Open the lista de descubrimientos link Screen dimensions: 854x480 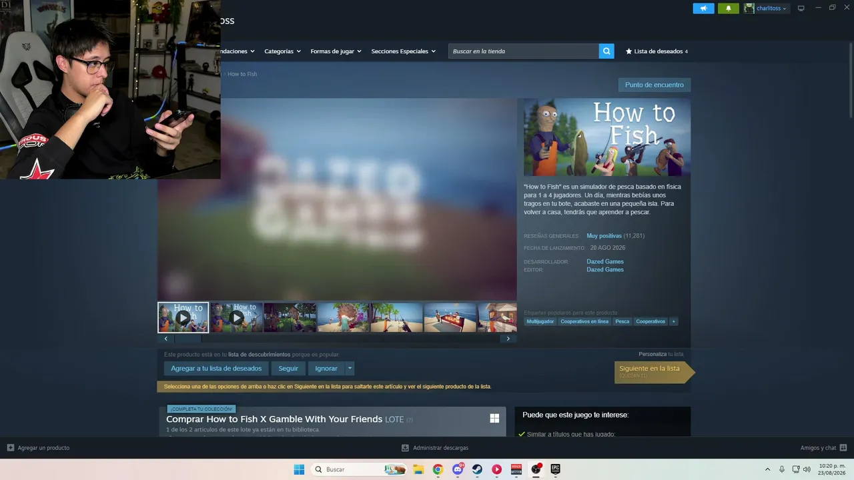tap(259, 355)
